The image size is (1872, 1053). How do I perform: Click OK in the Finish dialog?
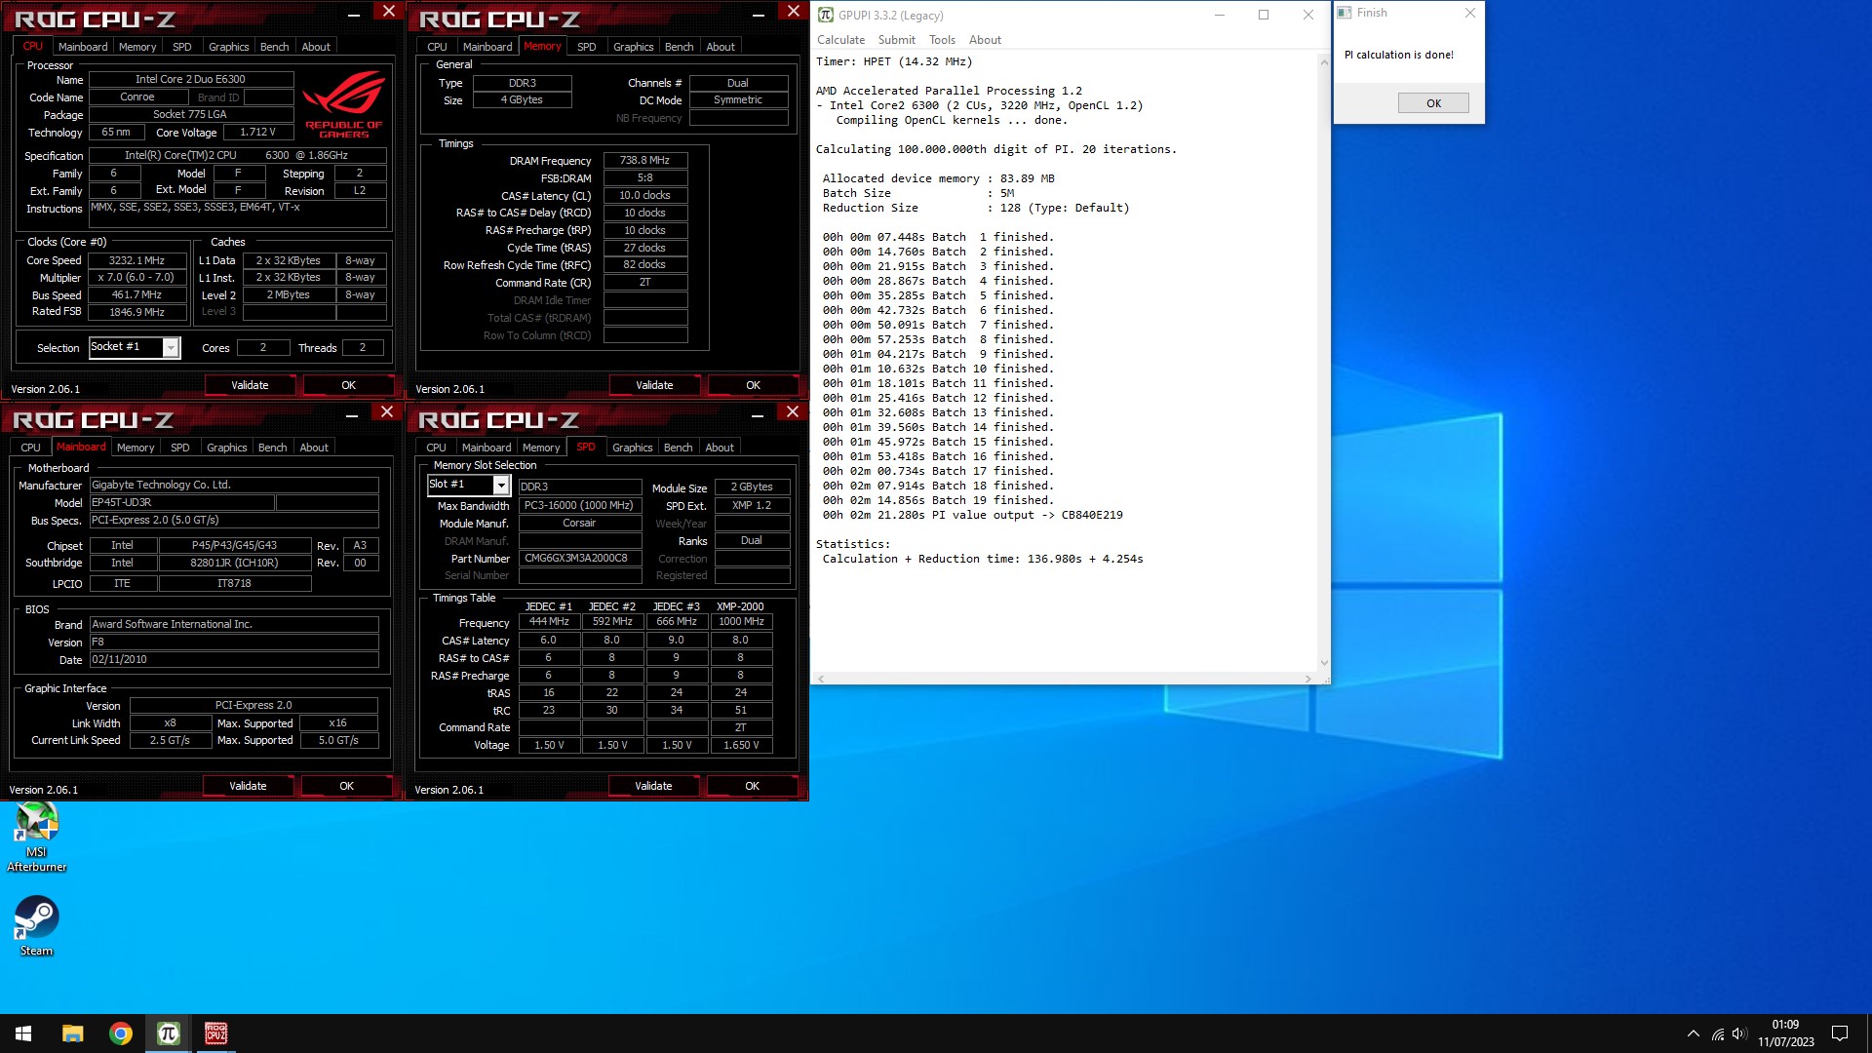click(1433, 103)
